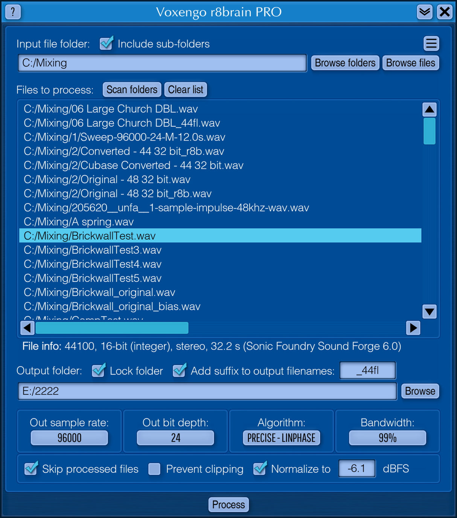Toggle Include sub-folders checkbox
The image size is (457, 518).
point(107,44)
